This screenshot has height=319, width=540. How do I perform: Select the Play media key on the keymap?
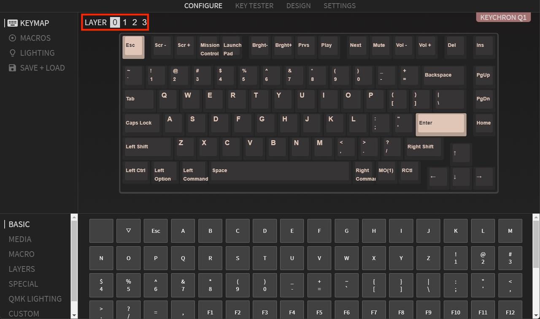coord(328,47)
